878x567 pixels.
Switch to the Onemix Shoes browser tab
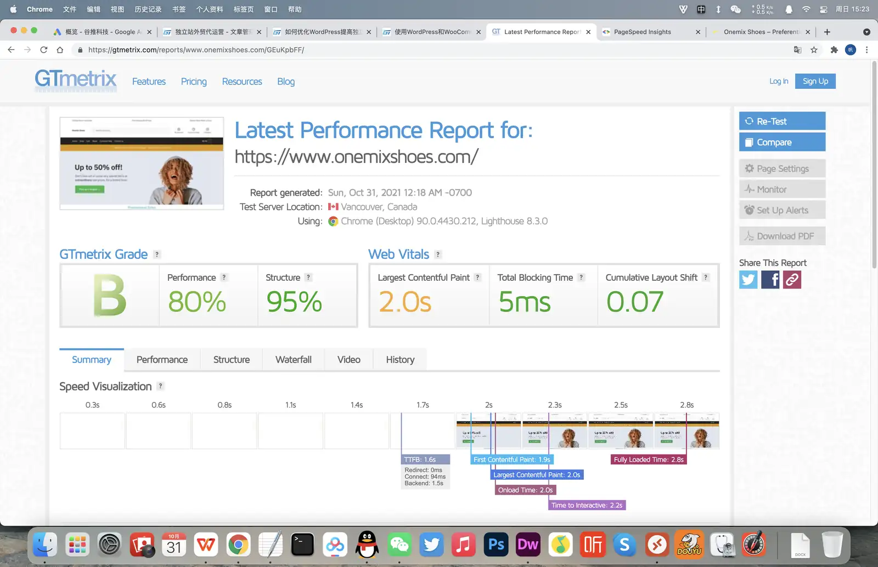coord(761,32)
